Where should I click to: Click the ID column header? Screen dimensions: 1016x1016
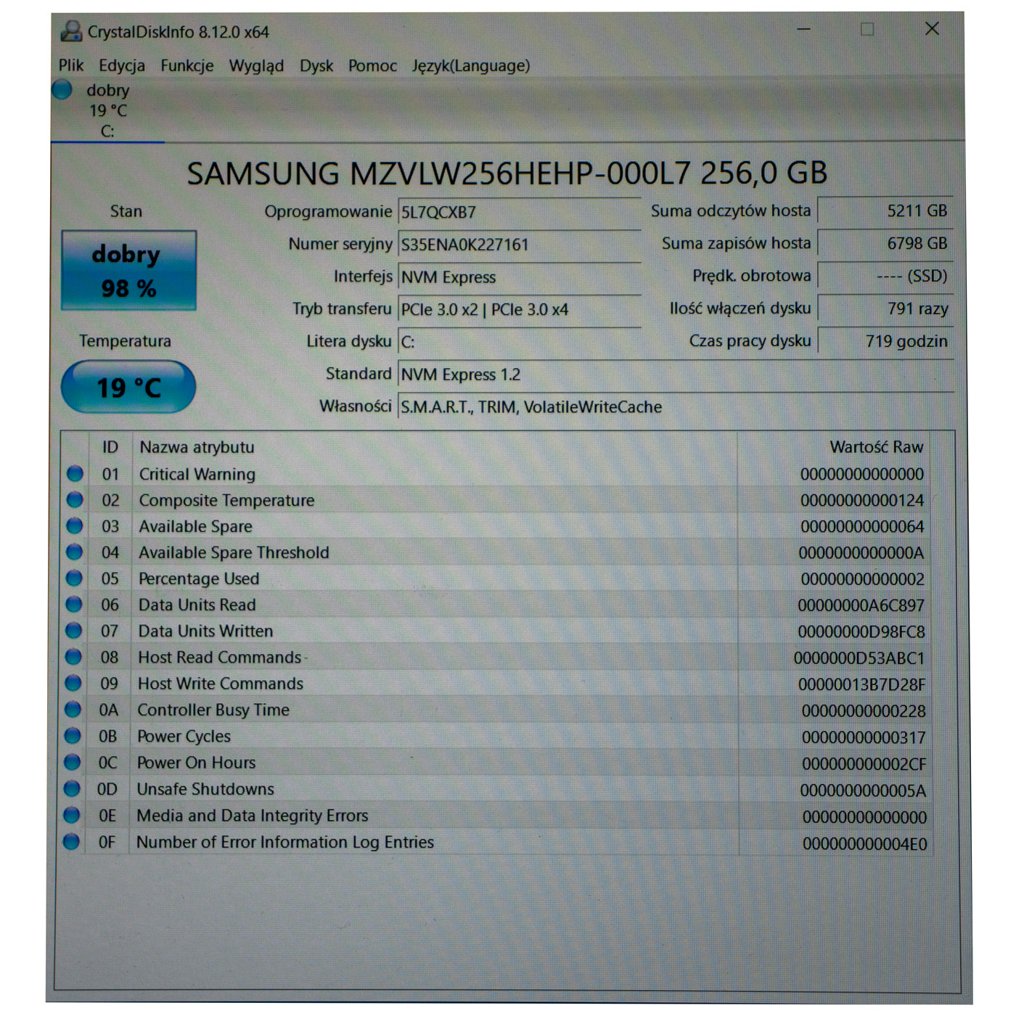(110, 447)
